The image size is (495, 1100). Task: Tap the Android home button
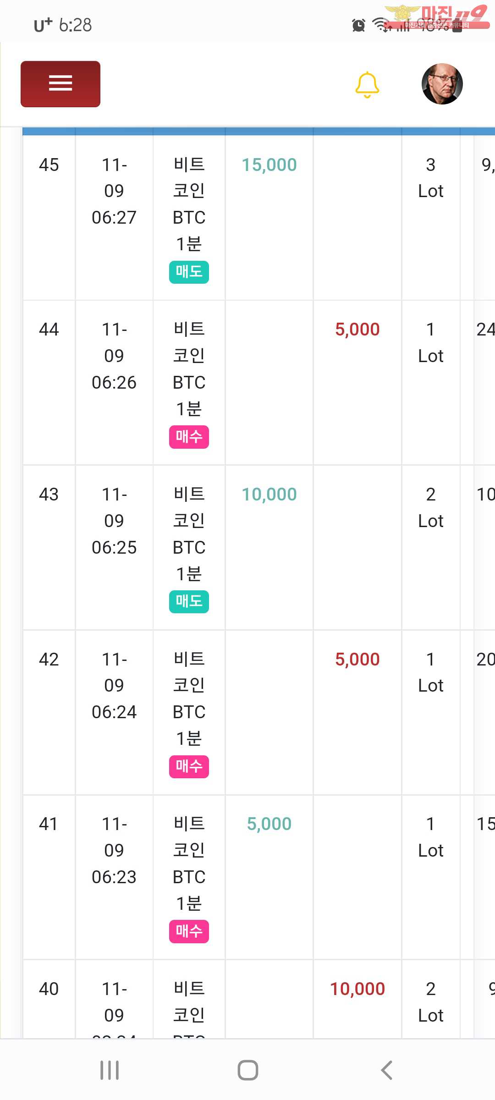pyautogui.click(x=248, y=1070)
